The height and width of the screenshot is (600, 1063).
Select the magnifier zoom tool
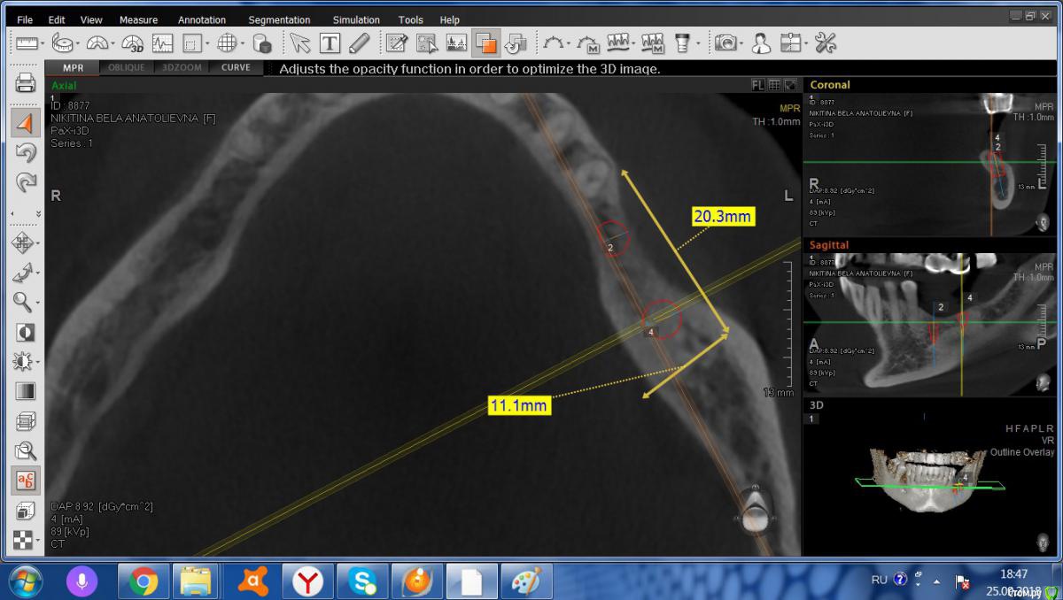tap(23, 302)
